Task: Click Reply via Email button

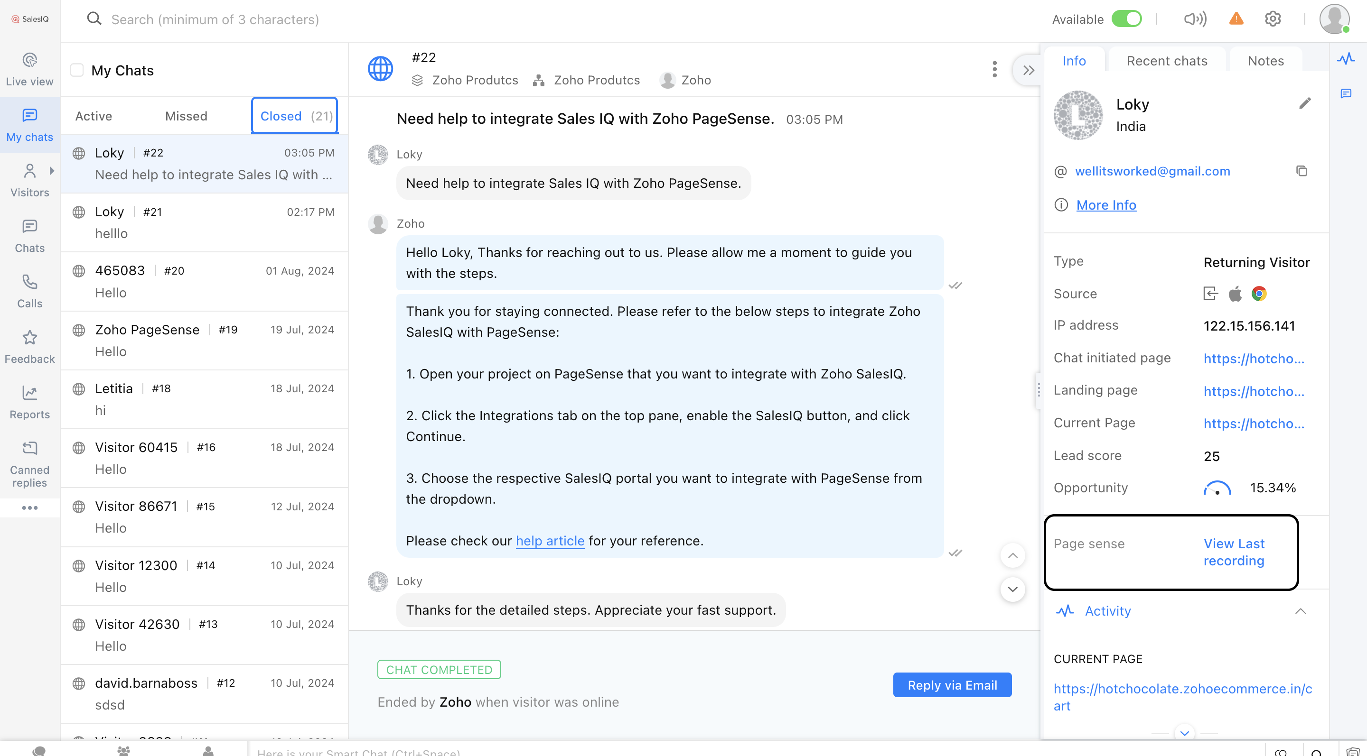Action: coord(952,685)
